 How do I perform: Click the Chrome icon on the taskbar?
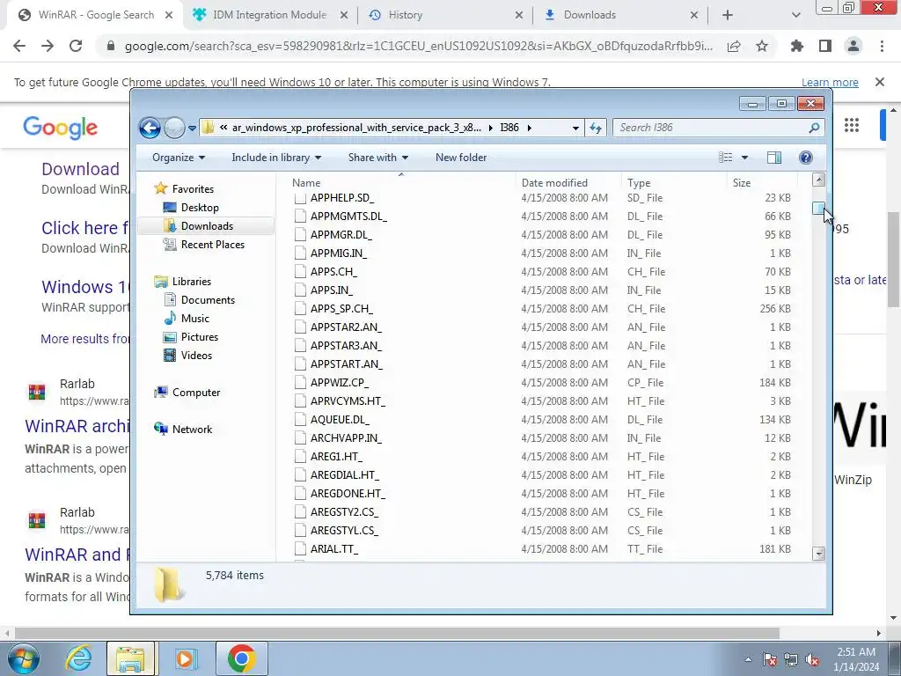[241, 658]
